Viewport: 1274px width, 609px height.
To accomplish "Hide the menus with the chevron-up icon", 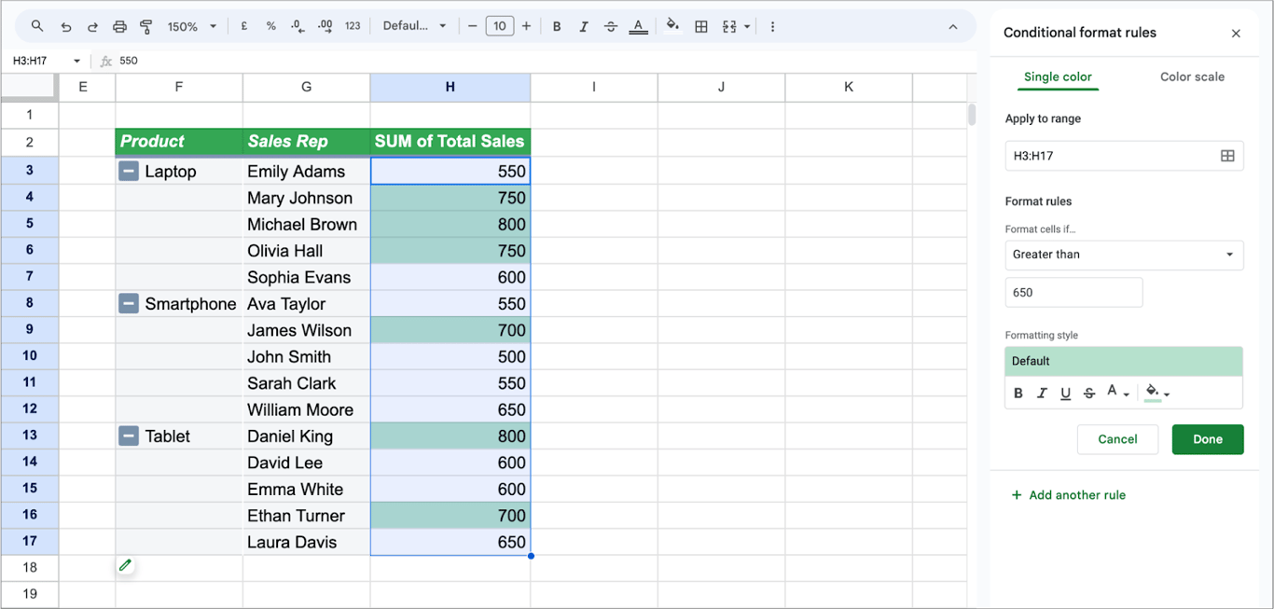I will [x=953, y=26].
